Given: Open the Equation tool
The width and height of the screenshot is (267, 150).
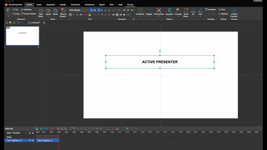Looking at the screenshot, I should 169,10.
